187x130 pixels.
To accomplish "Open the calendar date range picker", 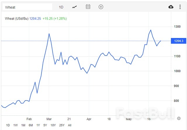I will pyautogui.click(x=88, y=7).
